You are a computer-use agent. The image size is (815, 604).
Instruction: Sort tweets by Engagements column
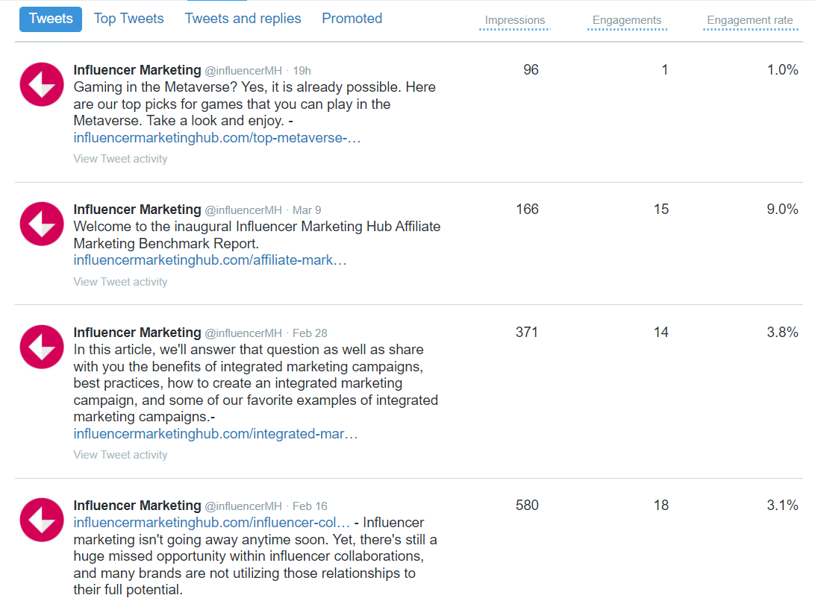627,20
